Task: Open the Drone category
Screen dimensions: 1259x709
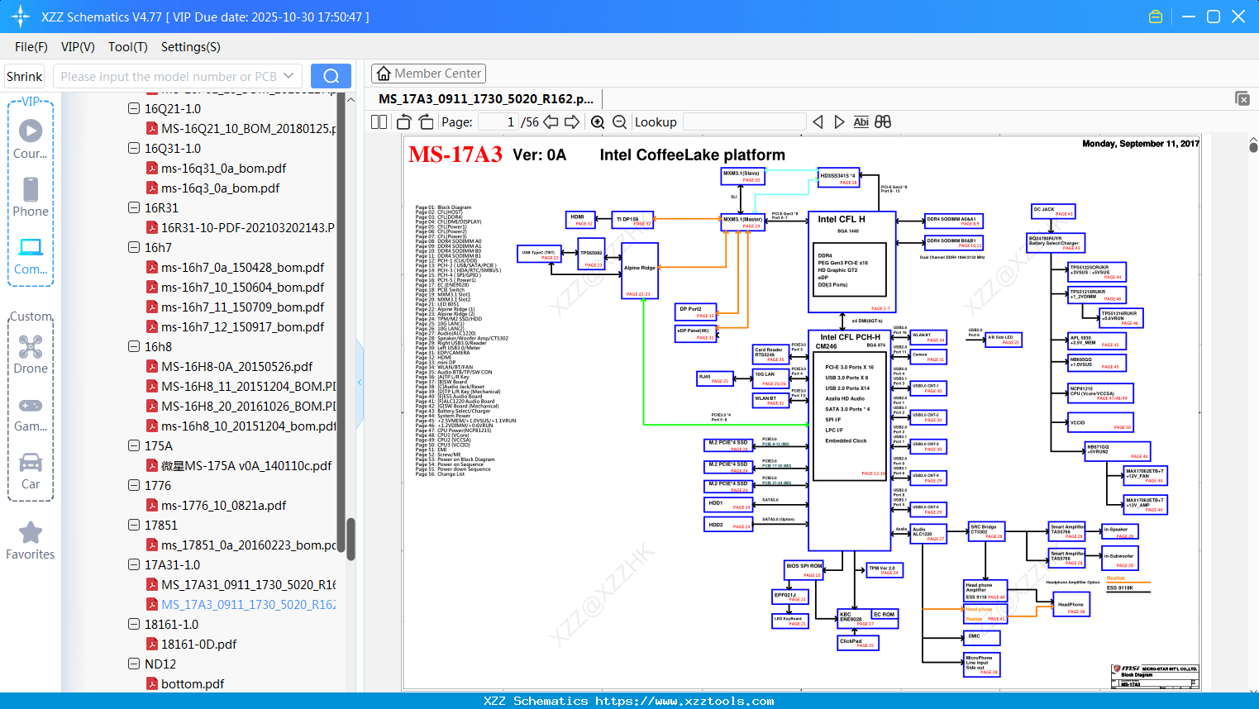Action: click(x=31, y=354)
